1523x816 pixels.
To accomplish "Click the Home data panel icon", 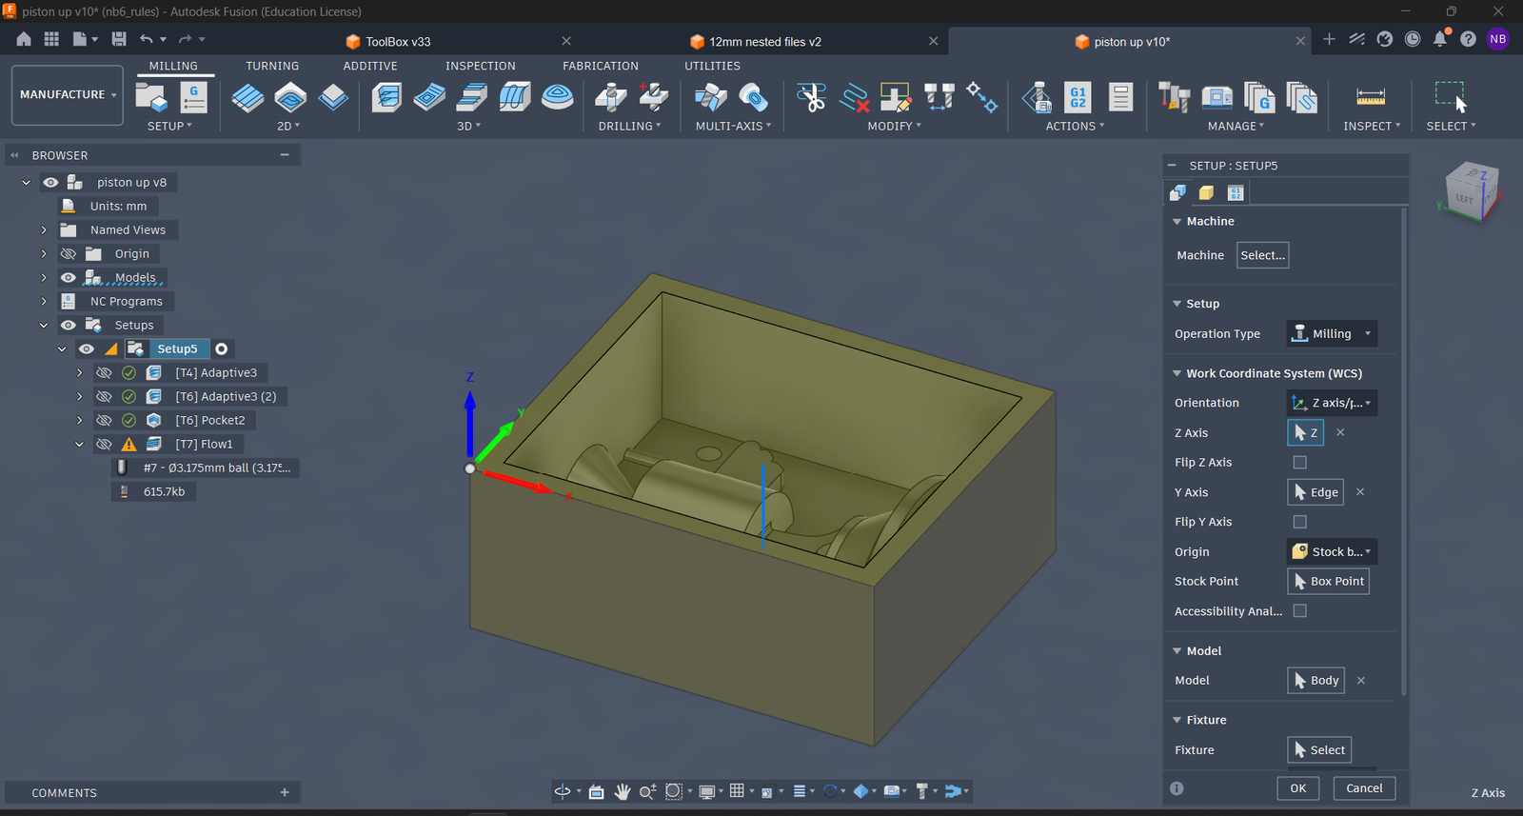I will [24, 39].
